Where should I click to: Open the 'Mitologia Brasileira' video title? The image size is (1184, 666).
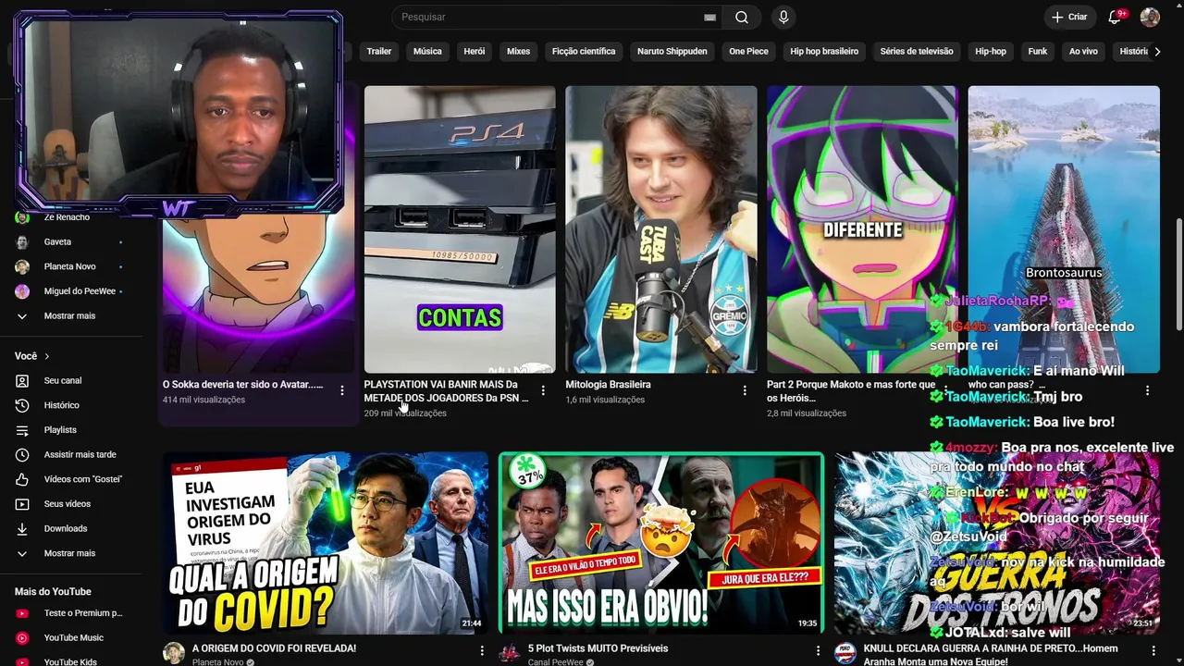[609, 385]
